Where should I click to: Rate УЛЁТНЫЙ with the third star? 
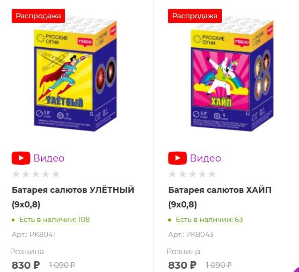36,174
